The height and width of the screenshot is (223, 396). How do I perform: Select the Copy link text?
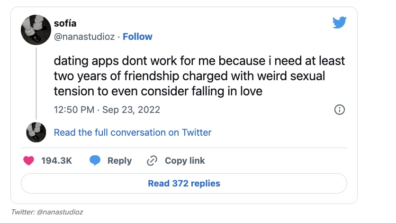(185, 161)
